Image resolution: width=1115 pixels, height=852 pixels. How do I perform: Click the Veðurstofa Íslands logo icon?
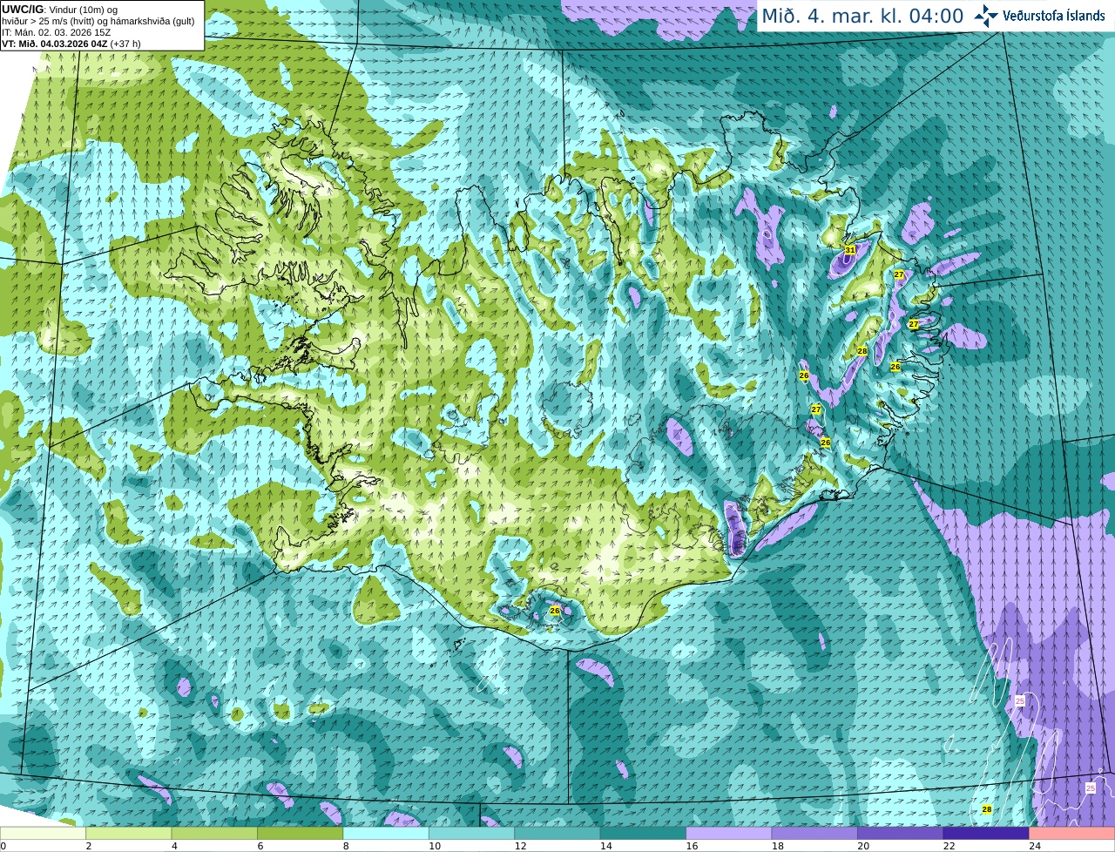tap(986, 16)
